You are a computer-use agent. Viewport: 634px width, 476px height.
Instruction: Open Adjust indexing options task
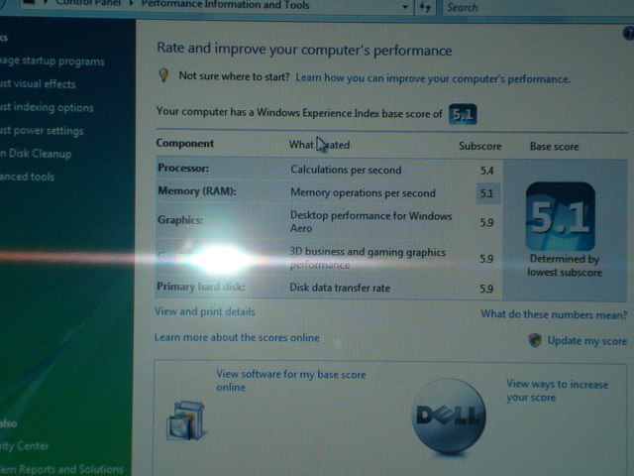(x=47, y=107)
